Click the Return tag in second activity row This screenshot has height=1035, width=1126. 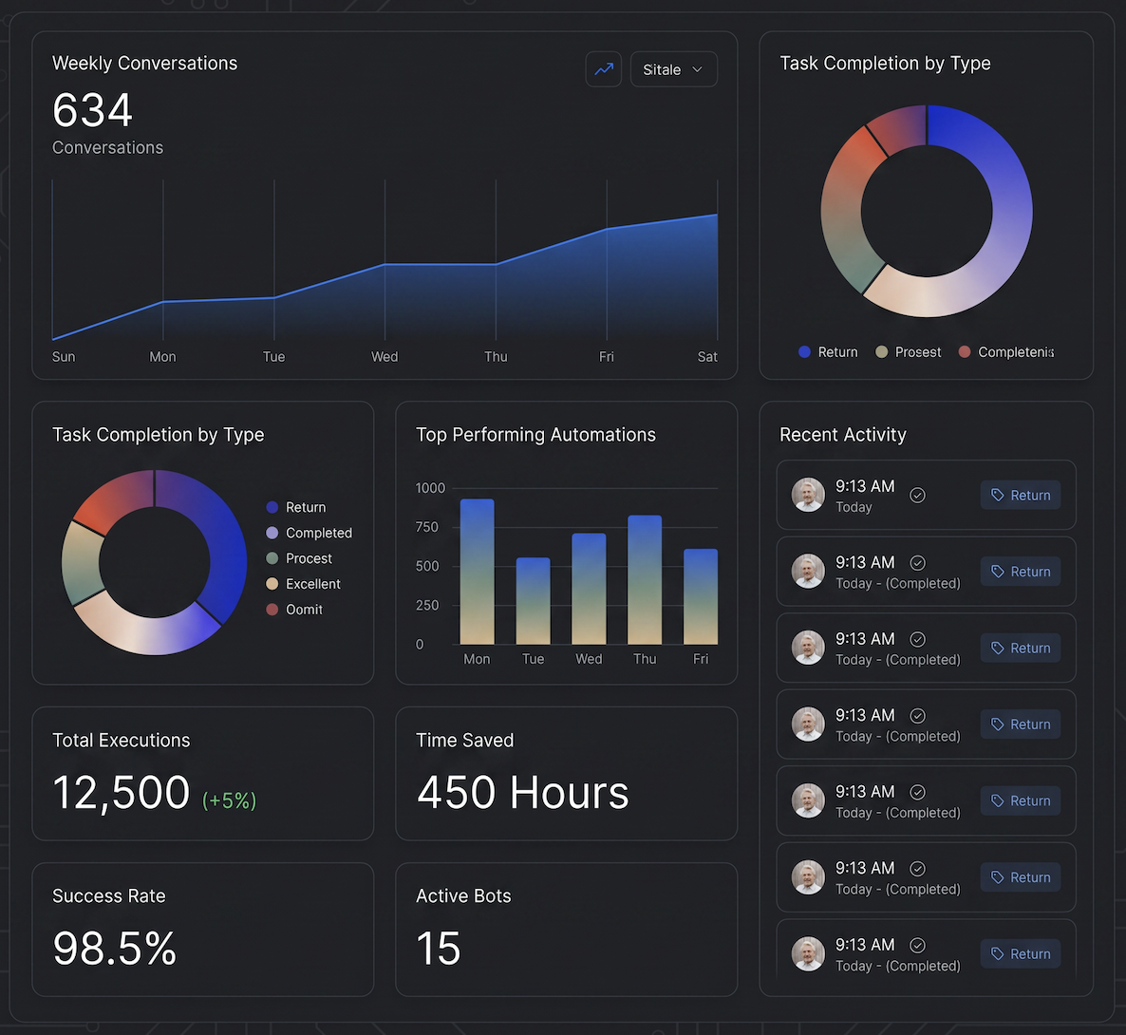tap(1021, 572)
